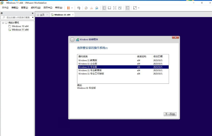Close the Windows 11 x64 tab
The height and width of the screenshot is (136, 212).
73,15
